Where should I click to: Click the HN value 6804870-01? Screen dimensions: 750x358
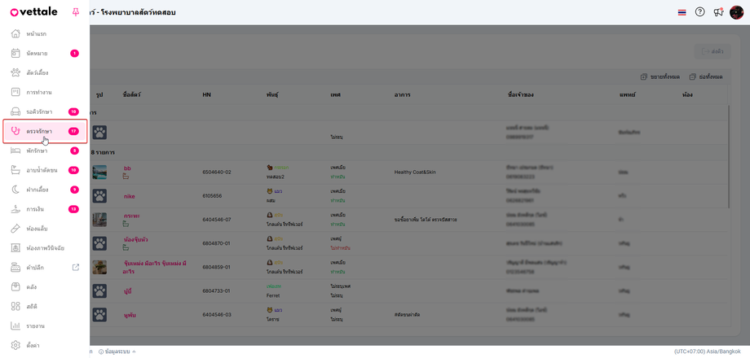(217, 243)
